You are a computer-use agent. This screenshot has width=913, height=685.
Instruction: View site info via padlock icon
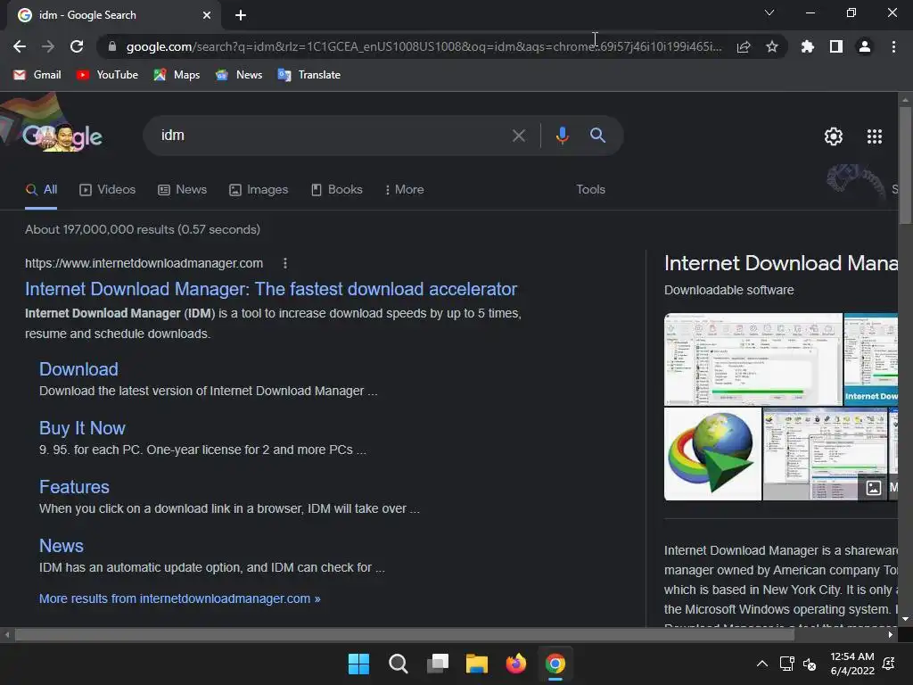coord(112,46)
